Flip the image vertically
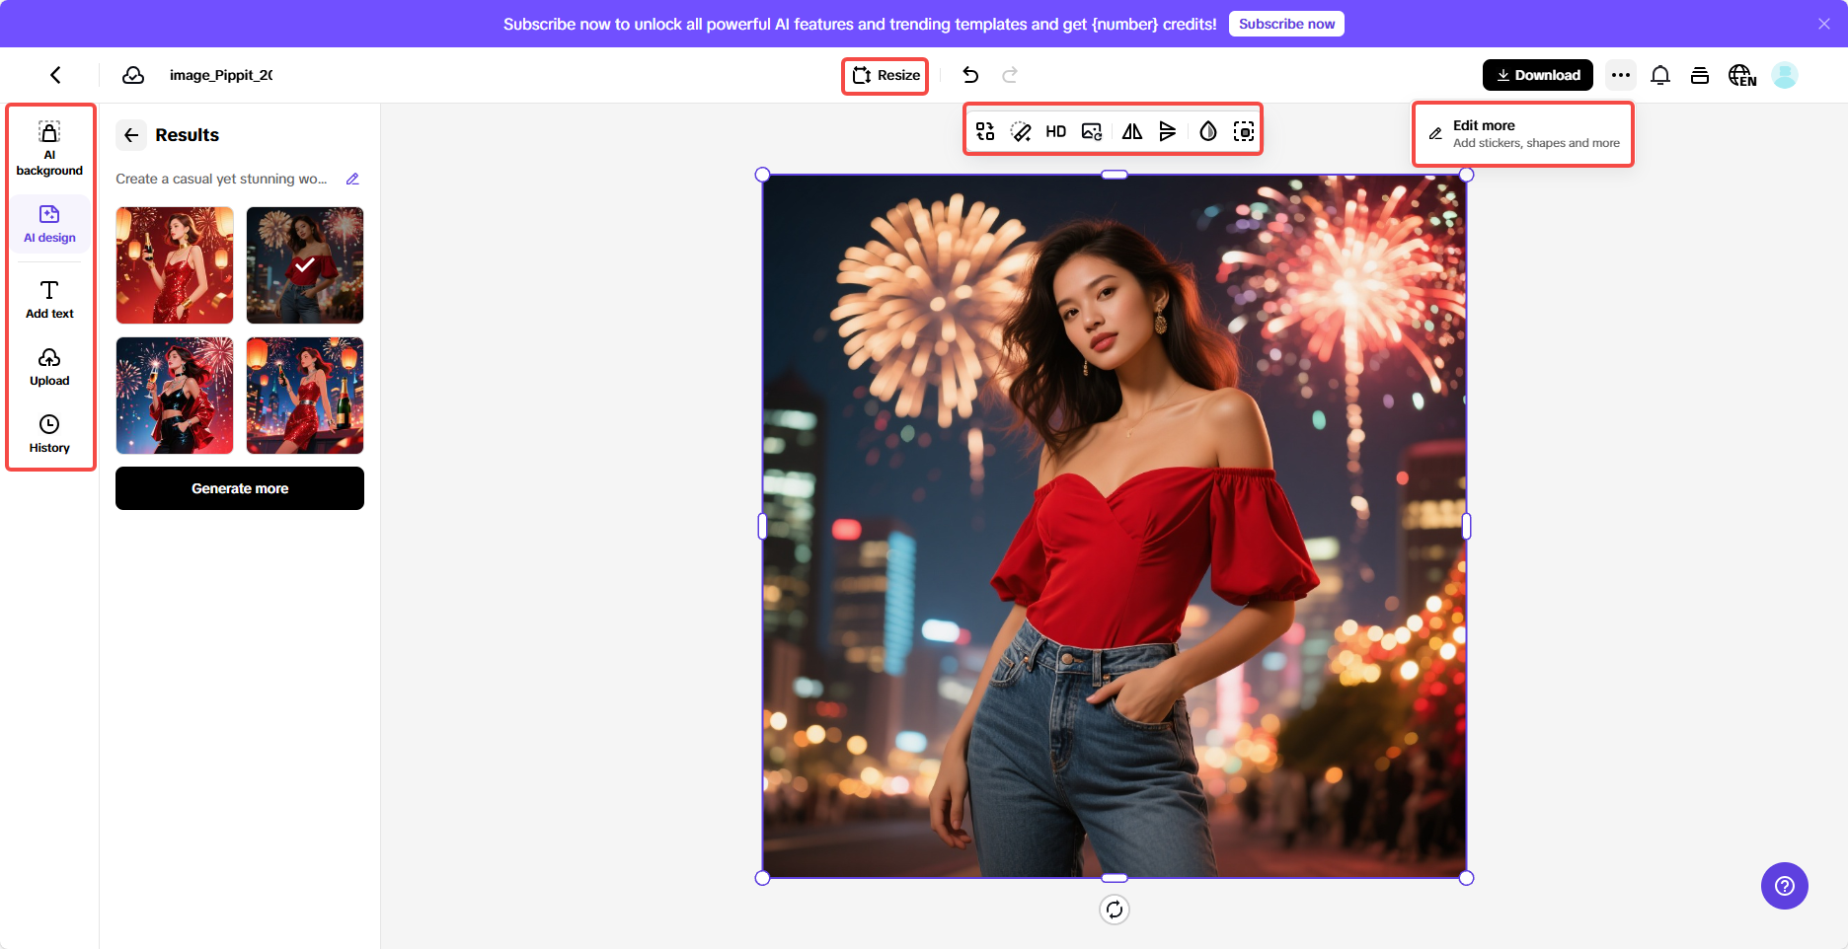The height and width of the screenshot is (949, 1848). pyautogui.click(x=1169, y=130)
